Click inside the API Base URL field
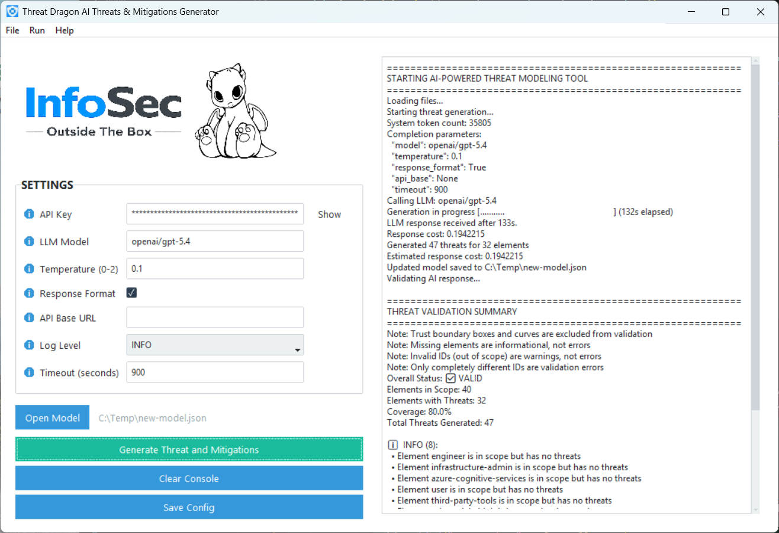This screenshot has height=533, width=779. point(214,317)
